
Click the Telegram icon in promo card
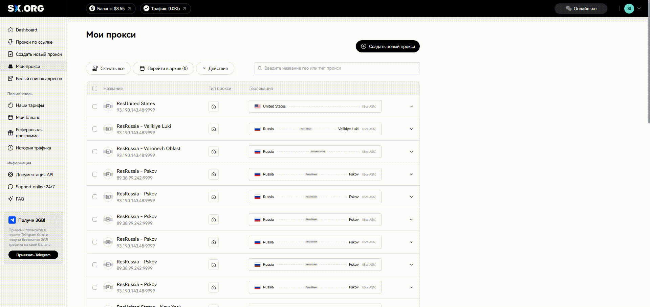coord(12,220)
